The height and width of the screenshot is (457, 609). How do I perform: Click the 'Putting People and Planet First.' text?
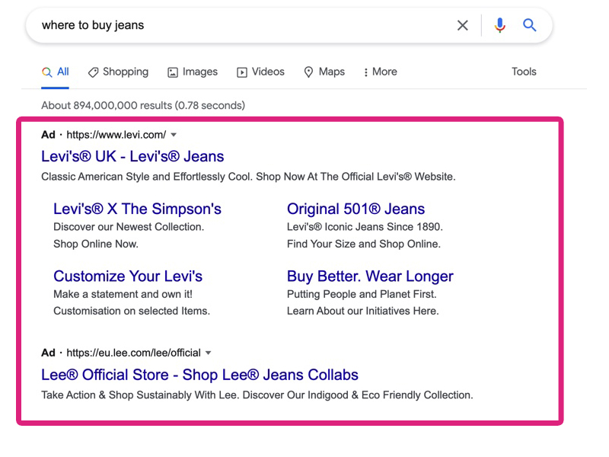[362, 294]
